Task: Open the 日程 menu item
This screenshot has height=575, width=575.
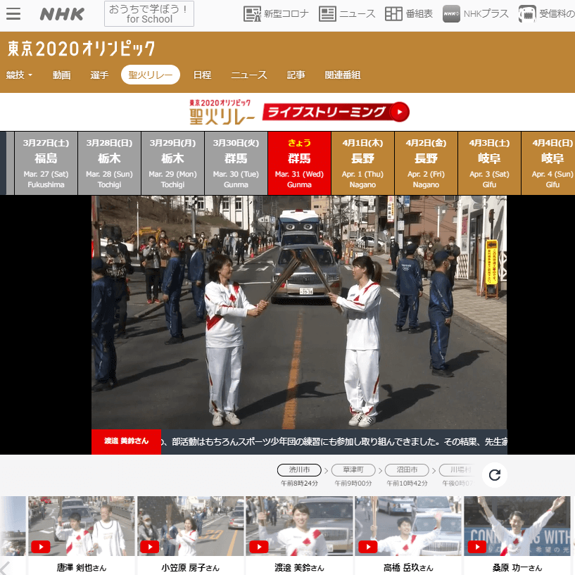Action: pos(202,75)
